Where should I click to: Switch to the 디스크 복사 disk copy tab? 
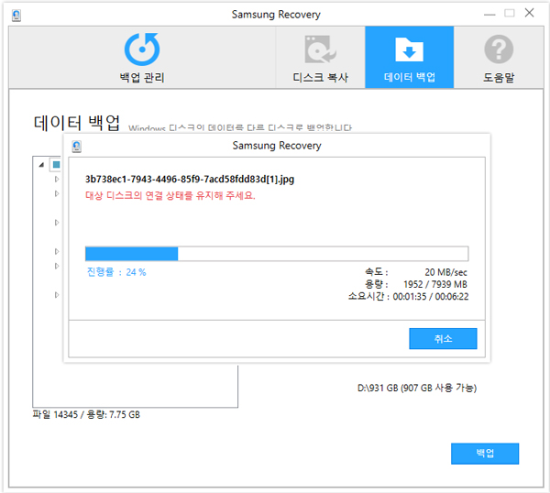coord(320,57)
